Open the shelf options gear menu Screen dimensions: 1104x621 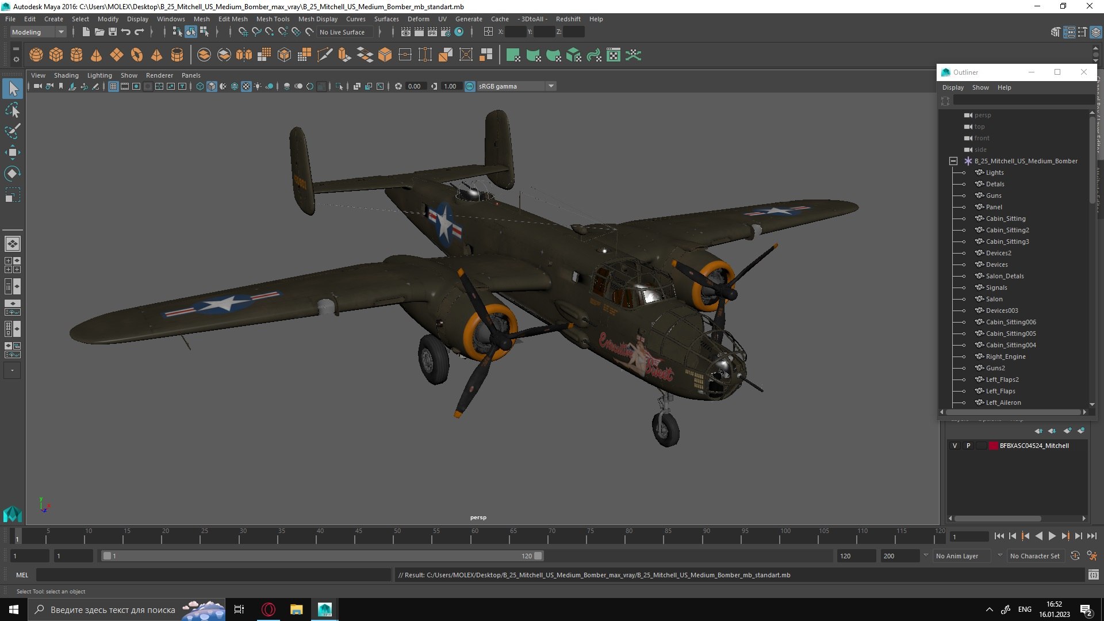(x=16, y=59)
